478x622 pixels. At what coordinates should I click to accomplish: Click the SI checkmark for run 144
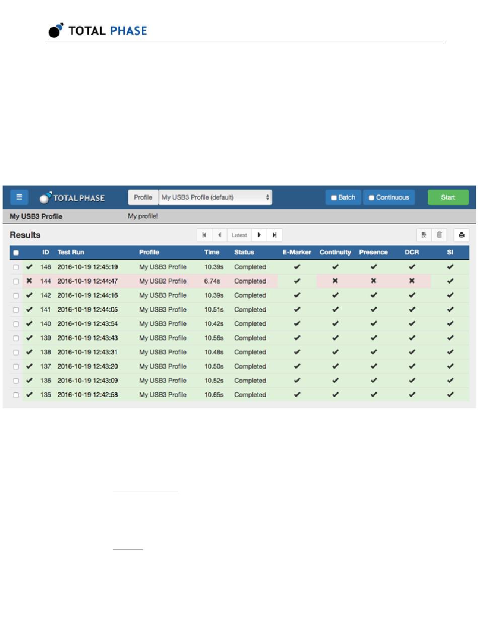tap(450, 281)
